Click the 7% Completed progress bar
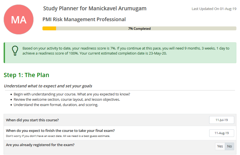The width and height of the screenshot is (240, 155). click(139, 28)
